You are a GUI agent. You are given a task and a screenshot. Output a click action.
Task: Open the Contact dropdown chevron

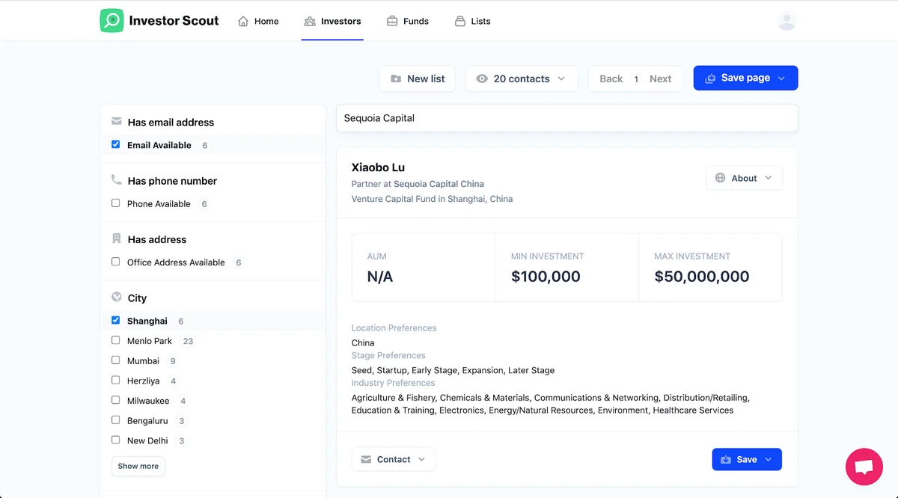coord(421,459)
